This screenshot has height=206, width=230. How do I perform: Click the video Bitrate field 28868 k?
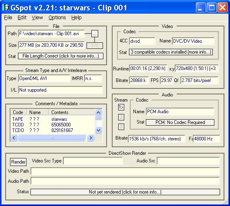point(139,80)
